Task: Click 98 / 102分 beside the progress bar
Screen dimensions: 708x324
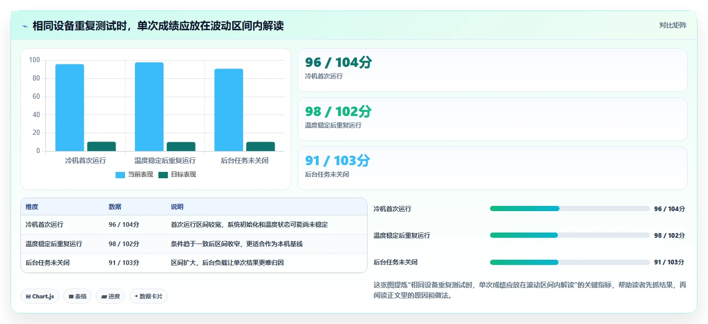Action: point(669,236)
